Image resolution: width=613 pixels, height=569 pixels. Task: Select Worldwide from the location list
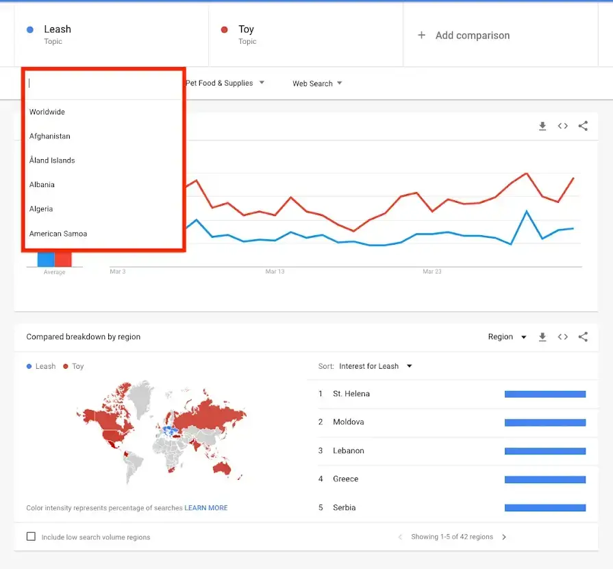coord(47,112)
